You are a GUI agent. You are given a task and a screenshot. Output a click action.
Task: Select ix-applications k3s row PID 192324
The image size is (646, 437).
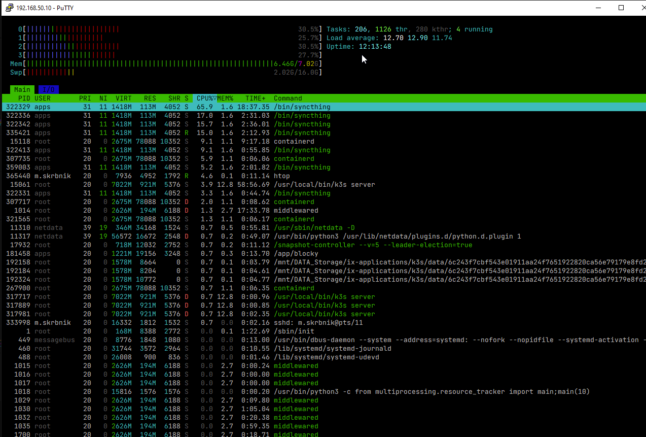pos(324,280)
